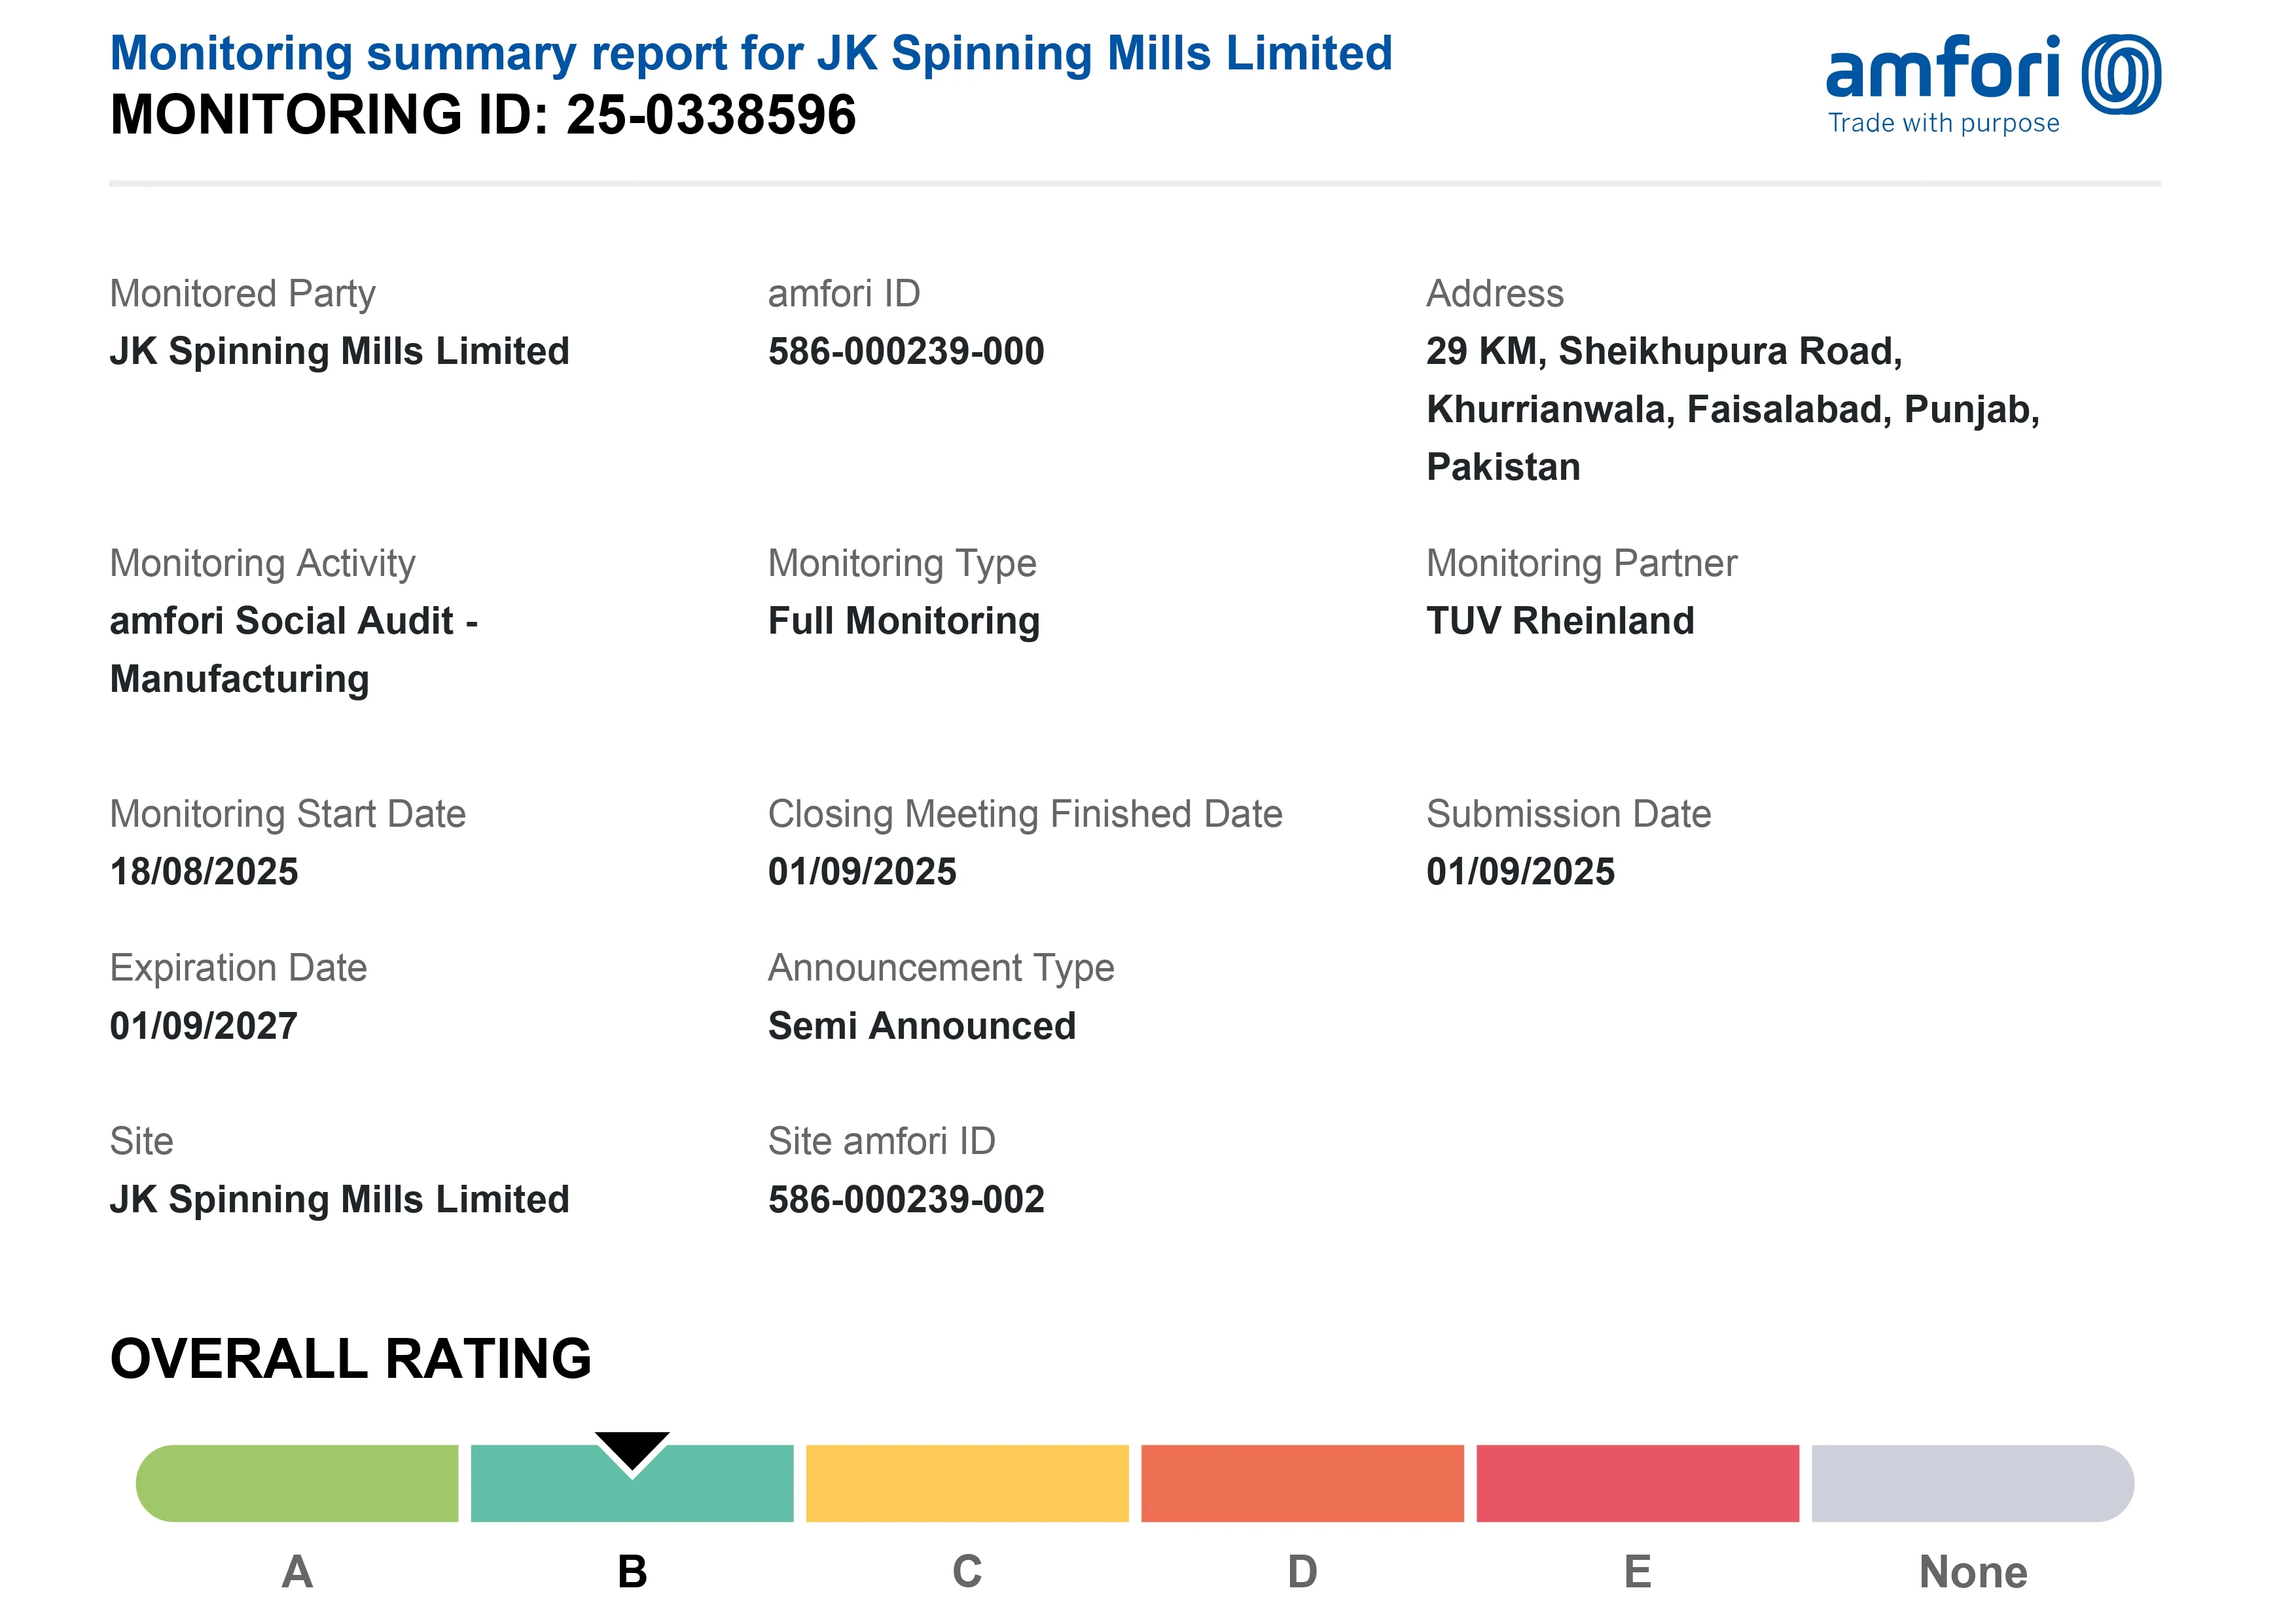The width and height of the screenshot is (2296, 1624).
Task: Click the Overall Rating heading
Action: 351,1358
